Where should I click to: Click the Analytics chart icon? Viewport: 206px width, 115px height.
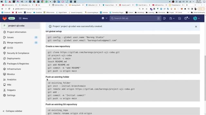click(x=5, y=80)
